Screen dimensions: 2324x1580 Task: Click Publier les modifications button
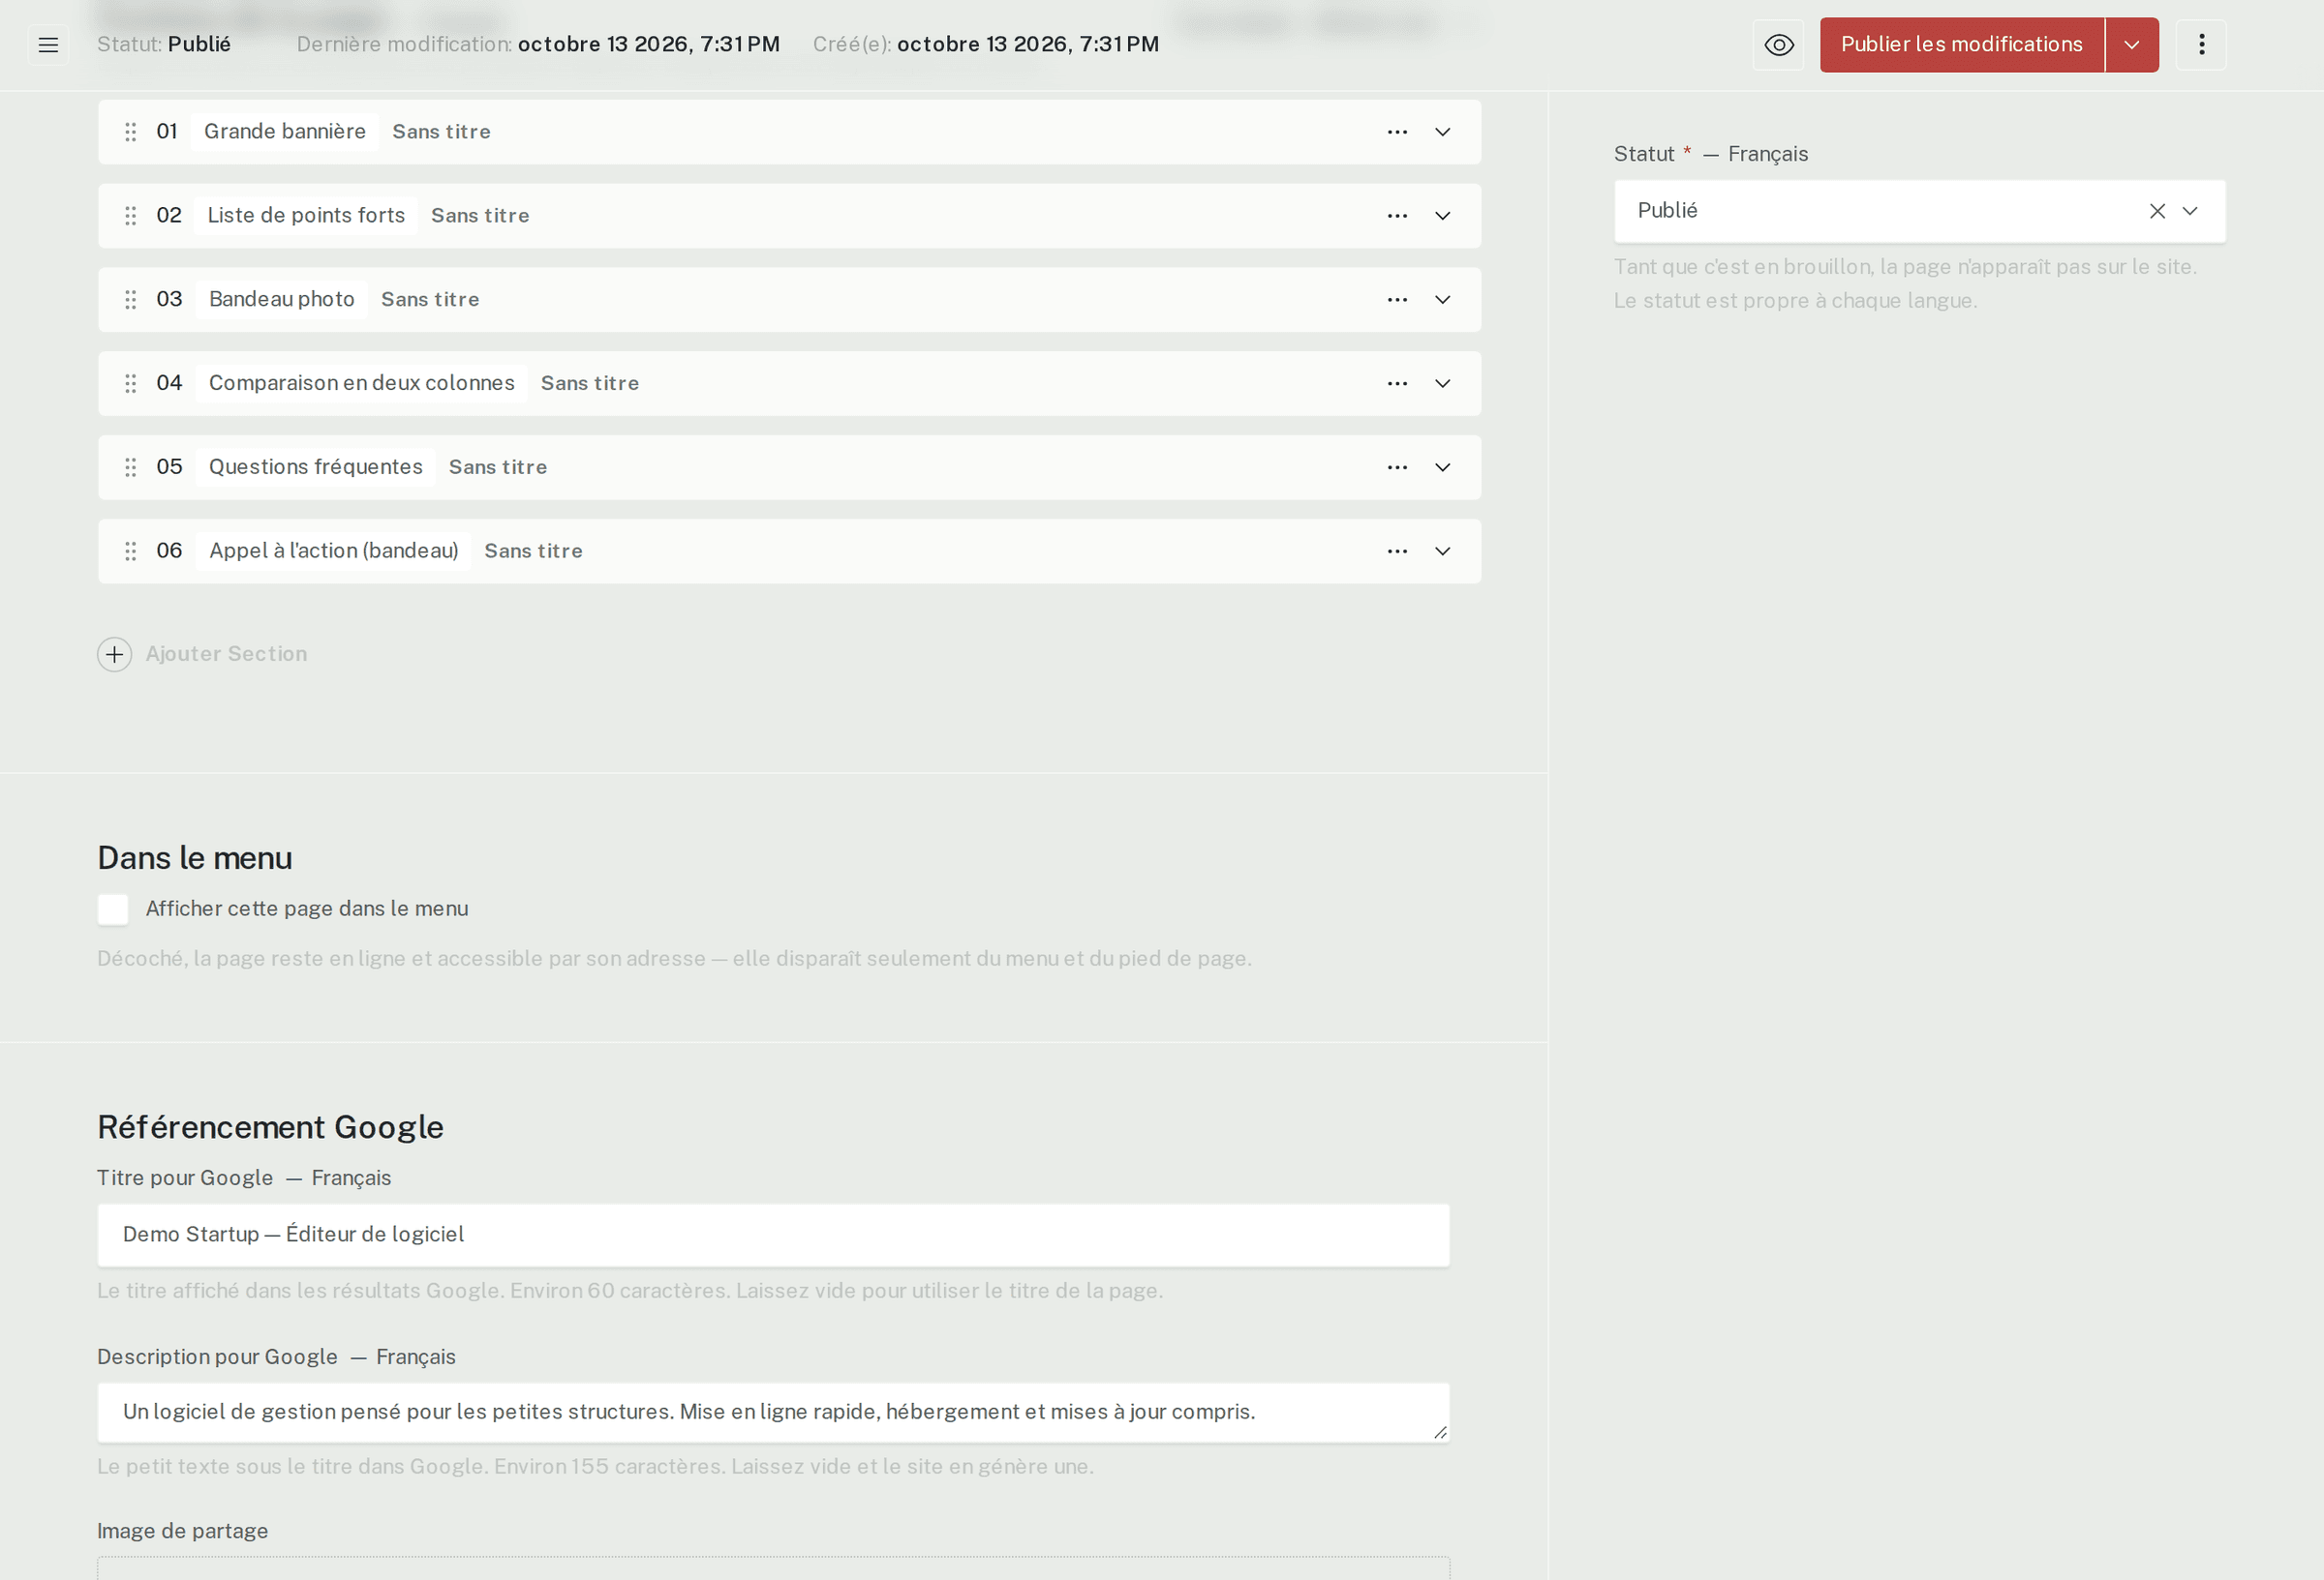click(1961, 45)
